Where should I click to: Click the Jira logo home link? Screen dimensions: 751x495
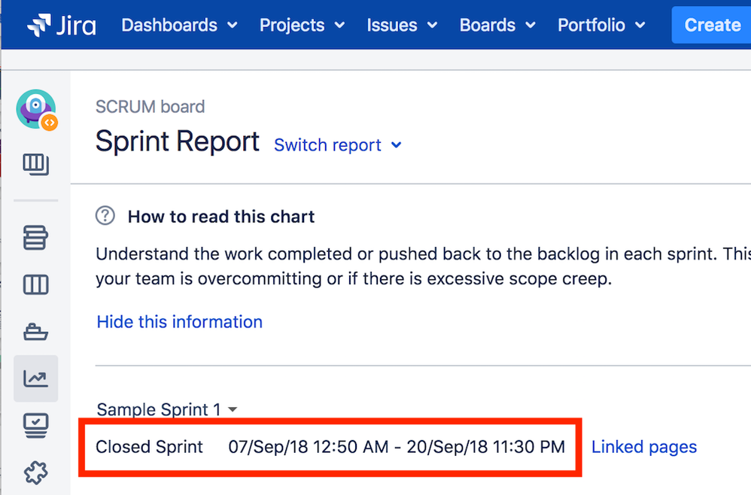(61, 25)
